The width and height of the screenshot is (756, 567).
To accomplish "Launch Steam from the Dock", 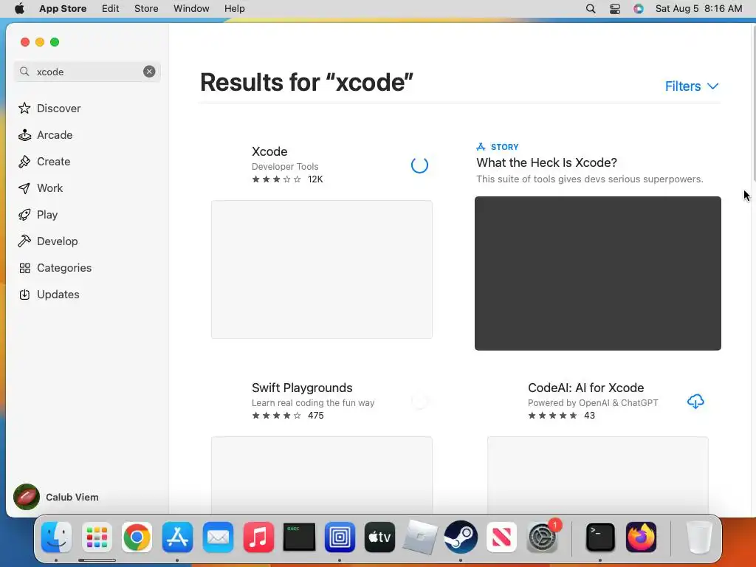I will tap(461, 537).
